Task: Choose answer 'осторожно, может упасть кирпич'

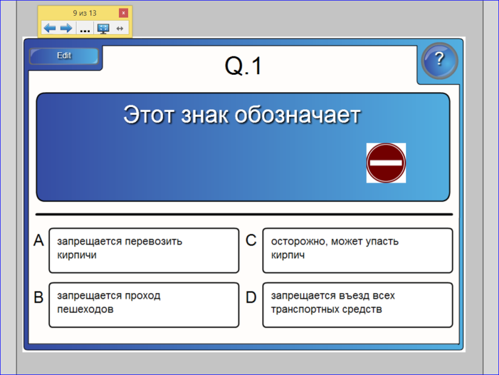Action: pos(358,250)
